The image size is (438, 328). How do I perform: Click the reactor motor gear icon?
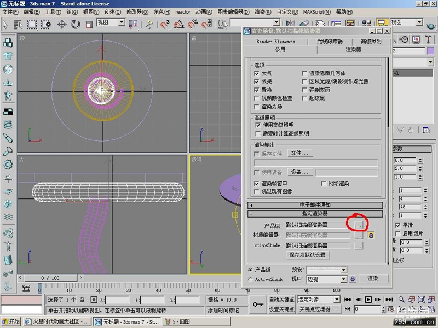pyautogui.click(x=8, y=165)
